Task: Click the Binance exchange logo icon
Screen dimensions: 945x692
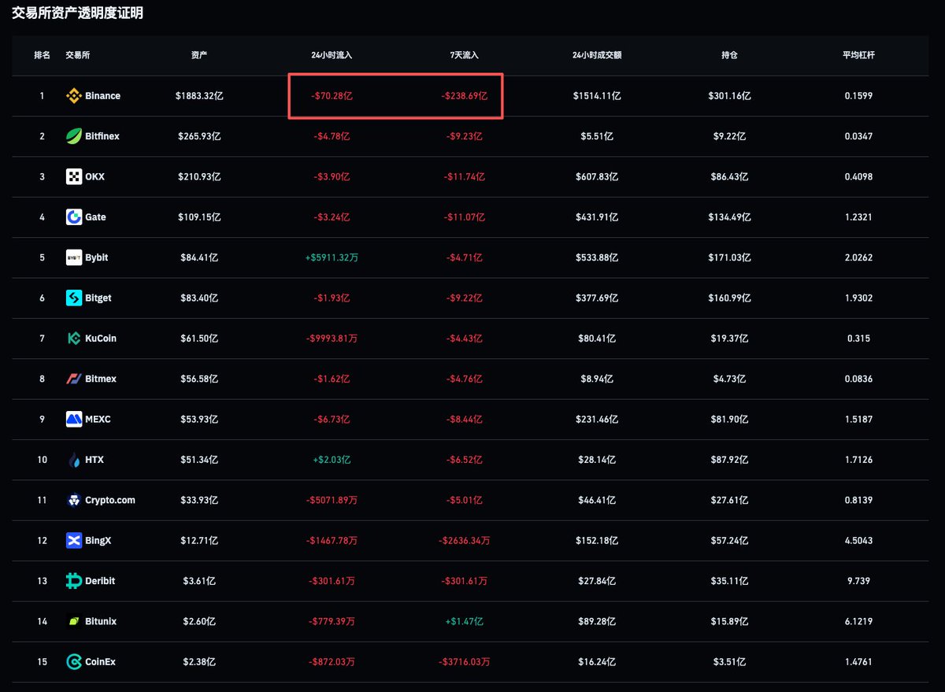Action: click(x=73, y=96)
